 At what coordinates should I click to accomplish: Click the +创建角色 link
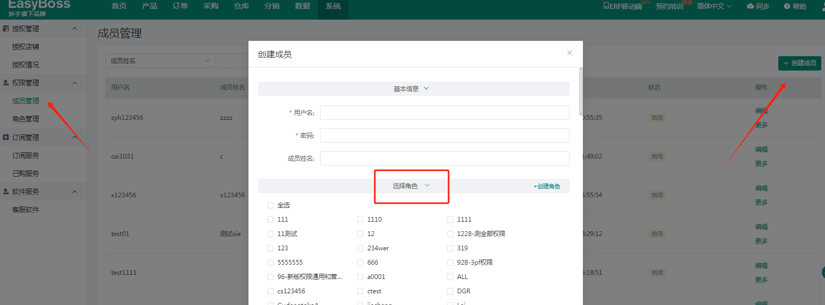pyautogui.click(x=547, y=187)
